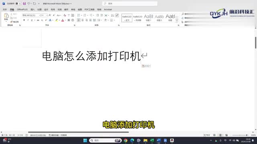Image resolution: width=257 pixels, height=144 pixels.
Task: Apply the yellow text highlight color
Action: [57, 20]
